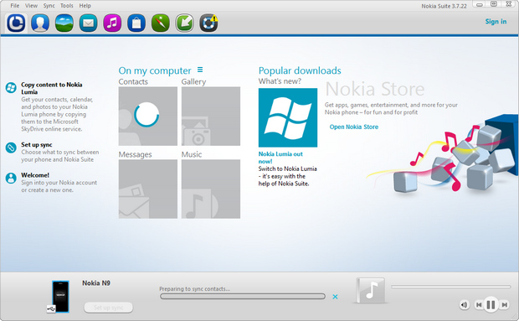Open the Messages tile
The height and width of the screenshot is (321, 519).
pos(148,189)
